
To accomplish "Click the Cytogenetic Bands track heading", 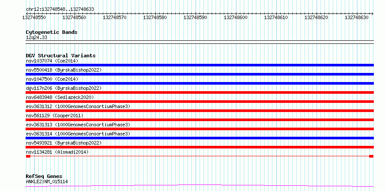I will click(x=52, y=32).
